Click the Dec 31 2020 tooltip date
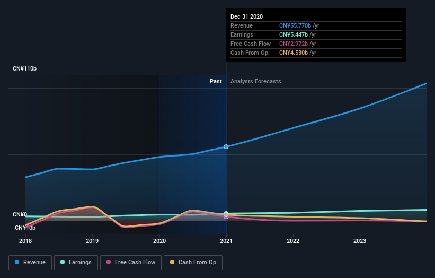The image size is (435, 278). (246, 16)
